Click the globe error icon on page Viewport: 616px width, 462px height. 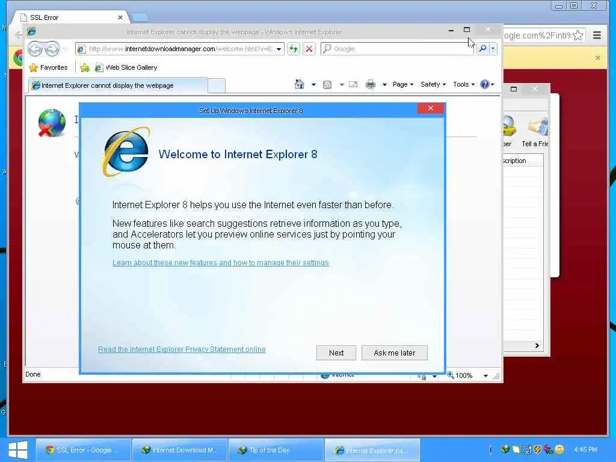click(x=52, y=123)
